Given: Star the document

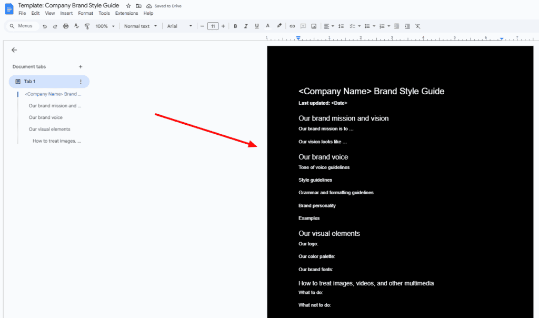Looking at the screenshot, I should pos(128,5).
